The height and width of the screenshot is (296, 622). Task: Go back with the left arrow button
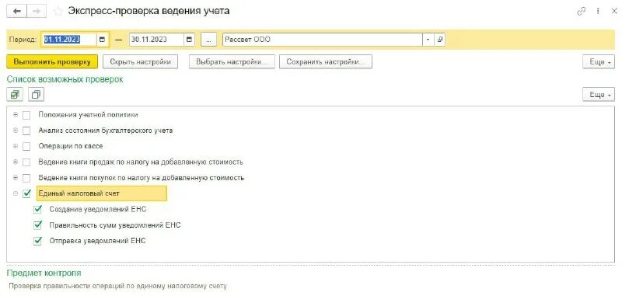(16, 11)
